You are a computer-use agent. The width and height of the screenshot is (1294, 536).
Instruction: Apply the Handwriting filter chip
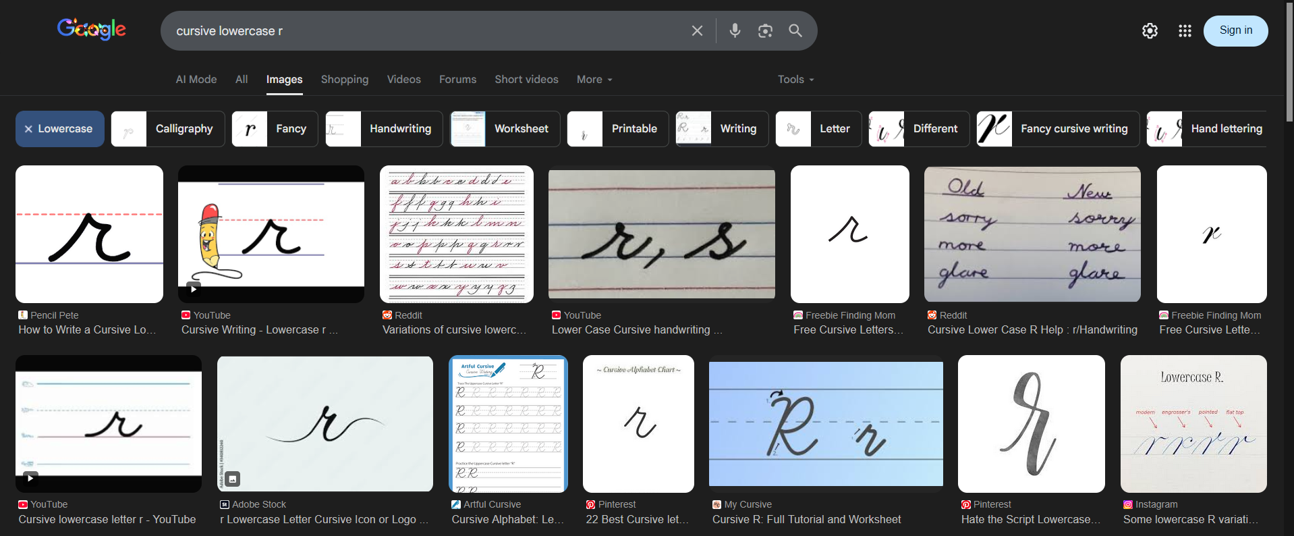point(384,129)
